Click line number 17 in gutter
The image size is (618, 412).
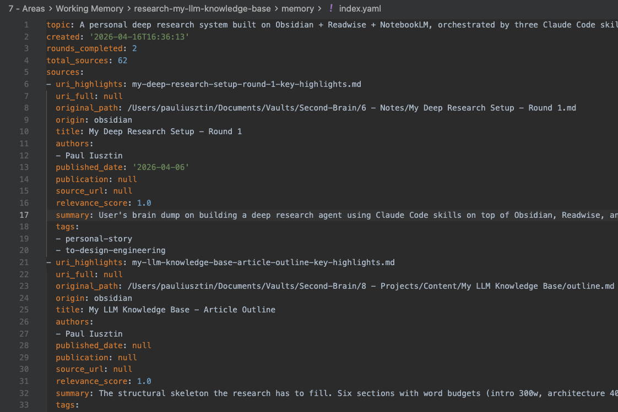point(24,215)
